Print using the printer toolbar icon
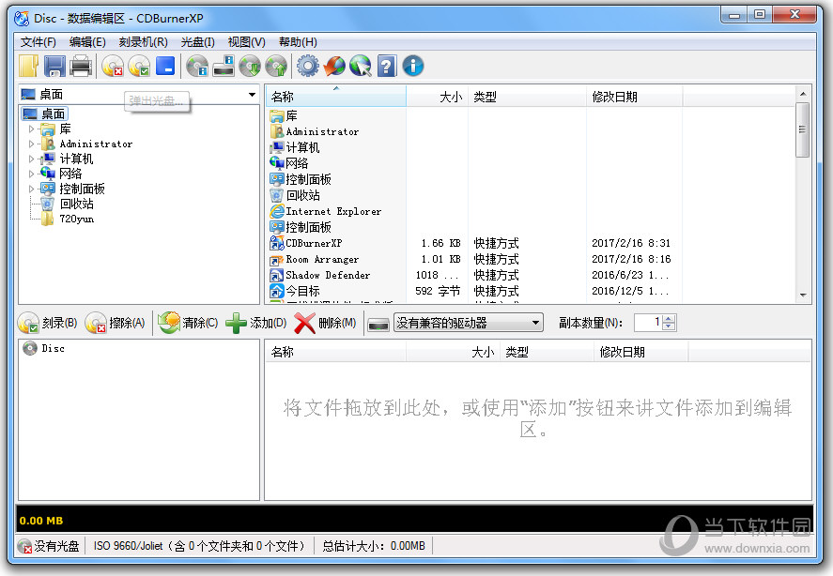This screenshot has width=833, height=576. (x=82, y=67)
